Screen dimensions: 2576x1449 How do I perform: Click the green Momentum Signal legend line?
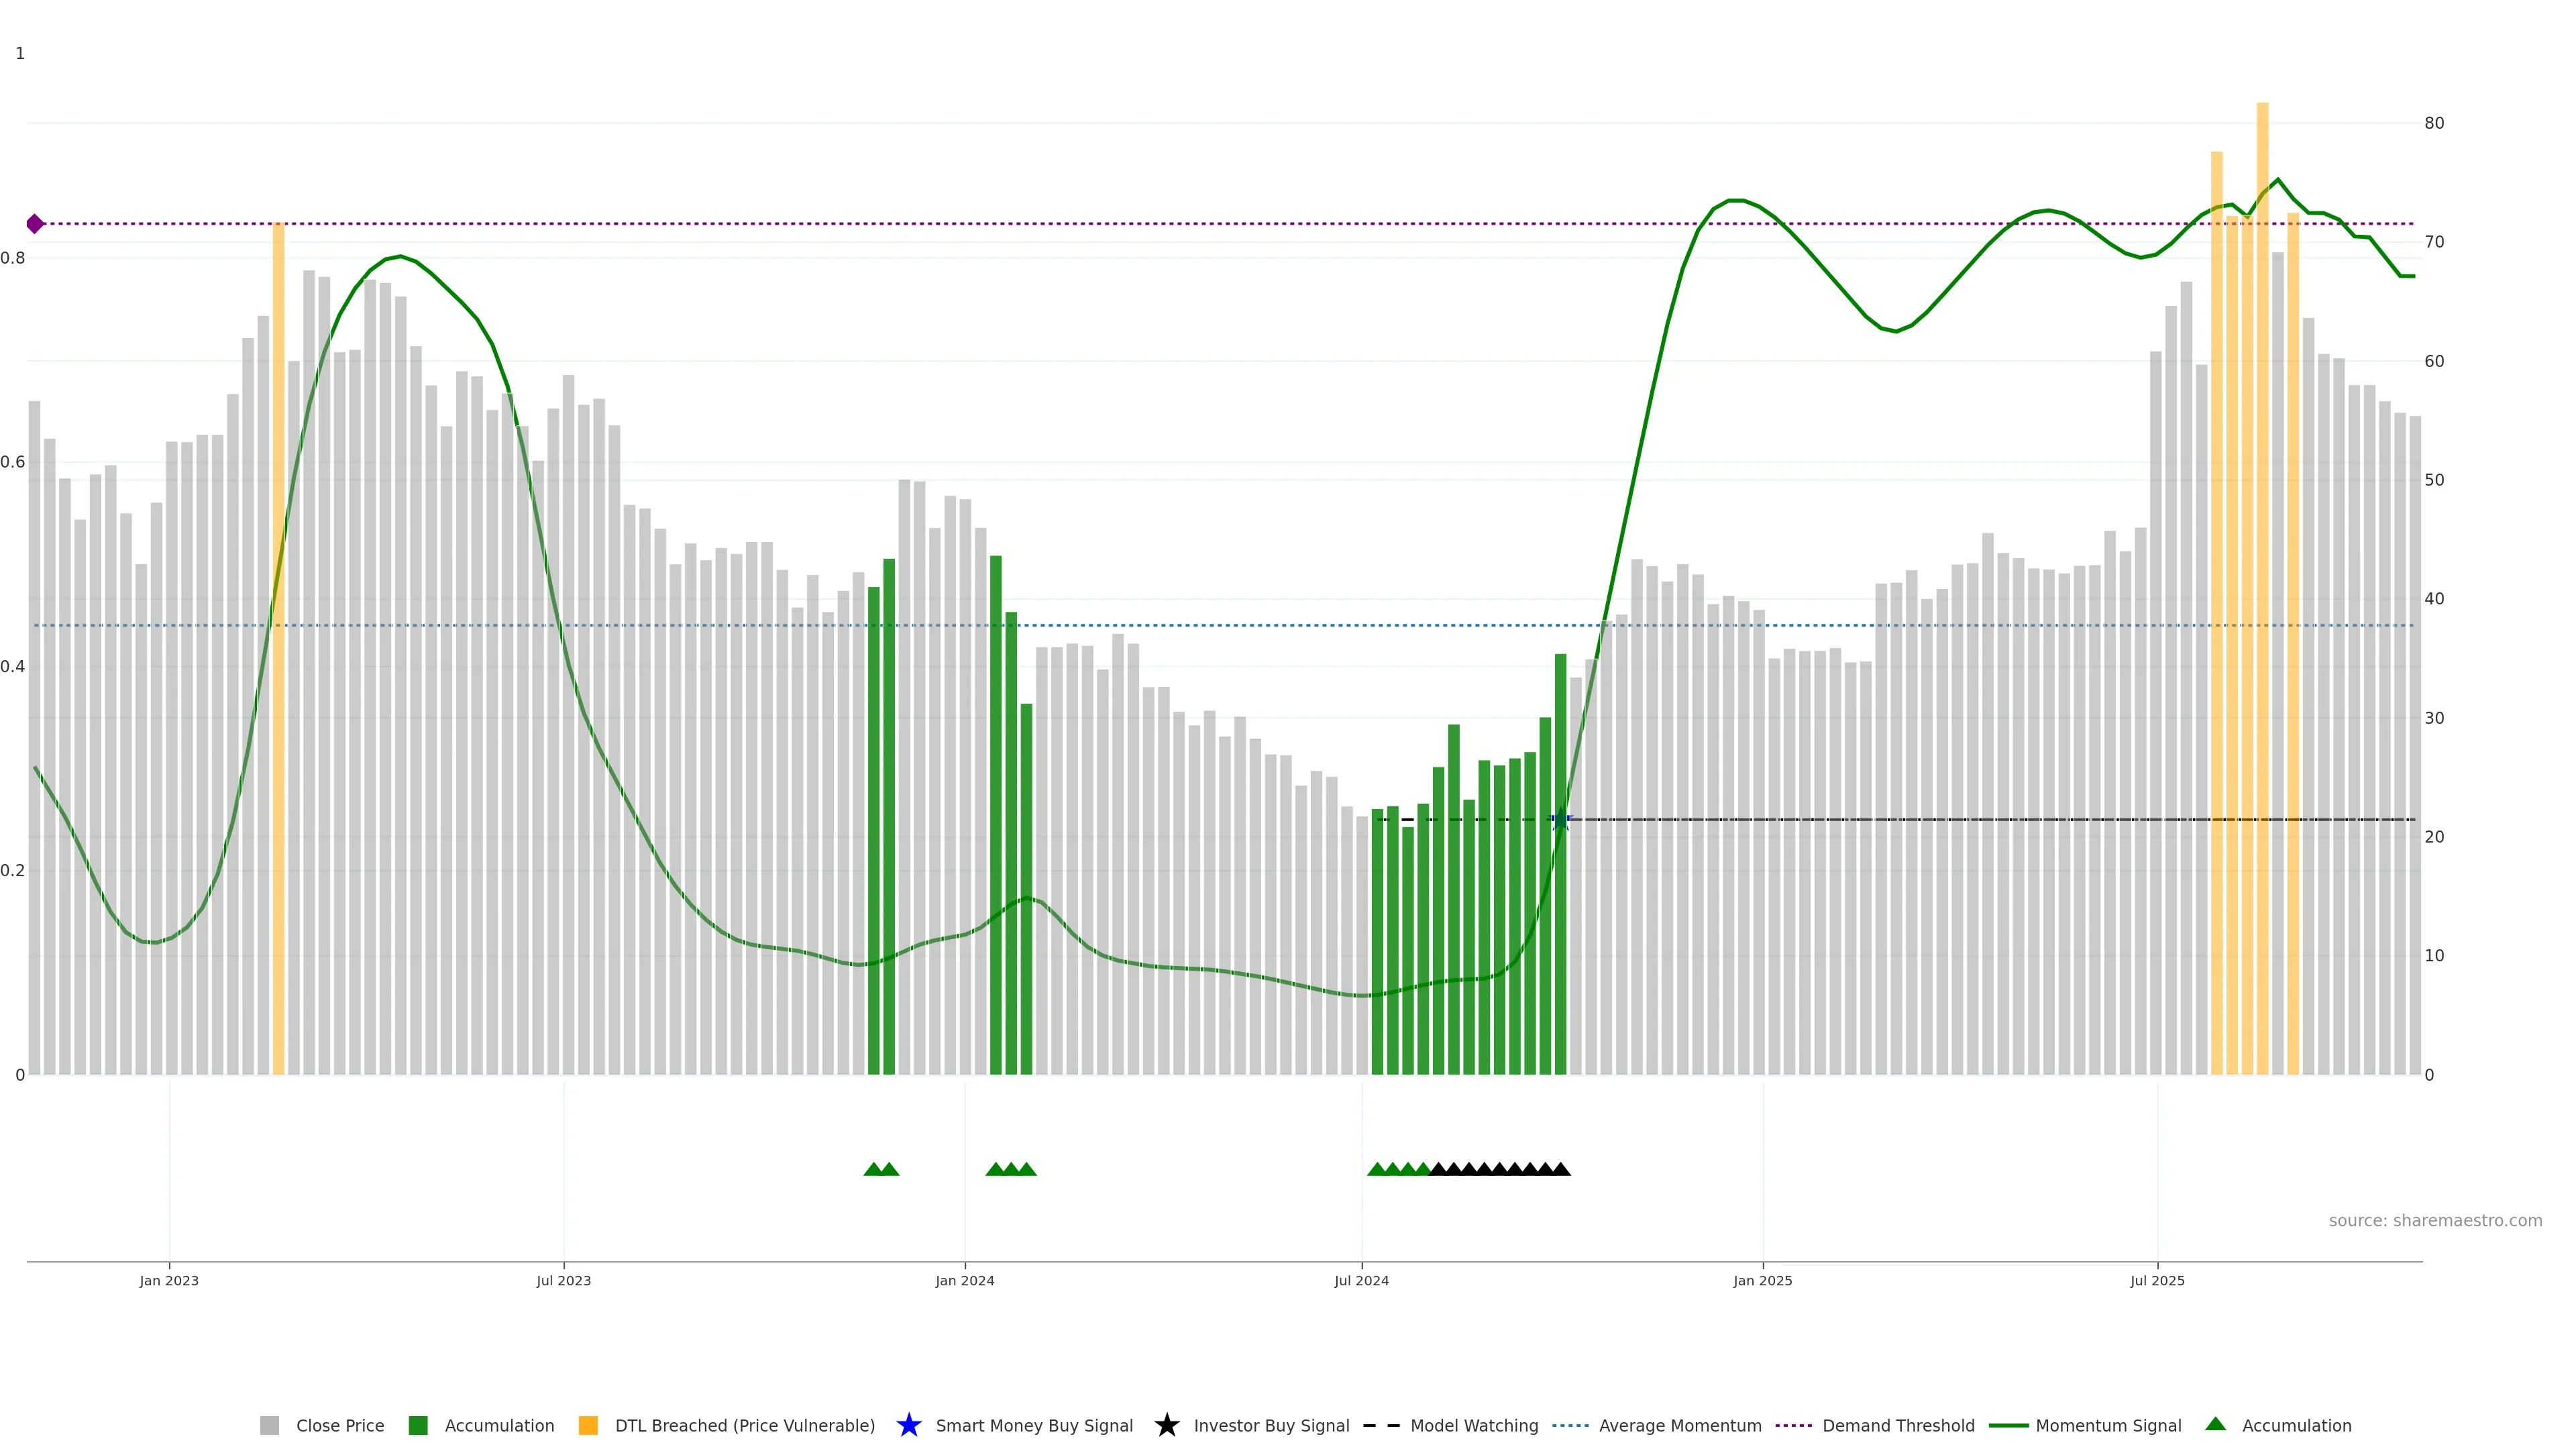(x=2008, y=1425)
